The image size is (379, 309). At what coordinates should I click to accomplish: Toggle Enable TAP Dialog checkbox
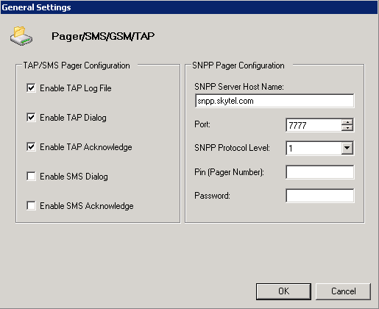[31, 117]
